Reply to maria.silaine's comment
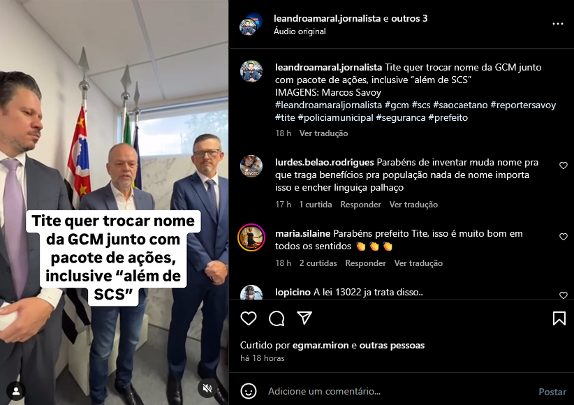The image size is (574, 405). pyautogui.click(x=365, y=263)
